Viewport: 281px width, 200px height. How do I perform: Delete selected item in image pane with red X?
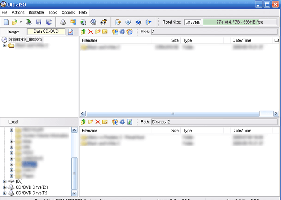91,32
